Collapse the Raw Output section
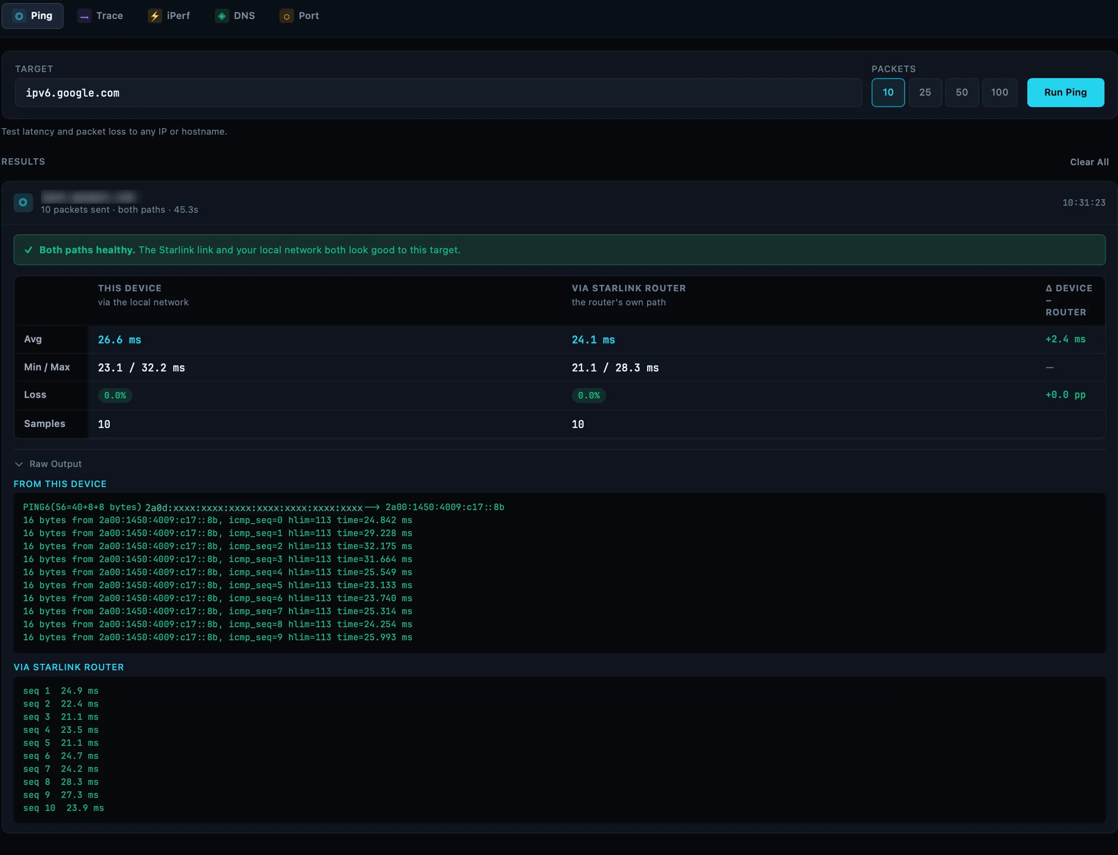This screenshot has height=855, width=1118. pyautogui.click(x=49, y=464)
